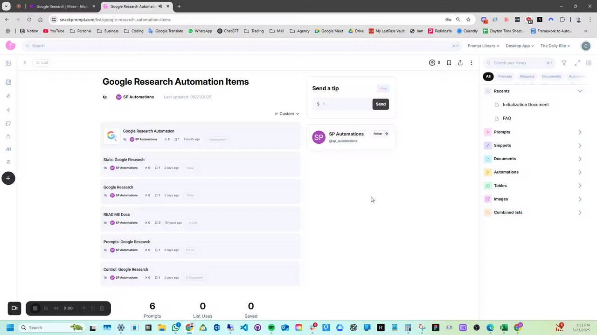Open FAQ from Recents

click(x=507, y=119)
